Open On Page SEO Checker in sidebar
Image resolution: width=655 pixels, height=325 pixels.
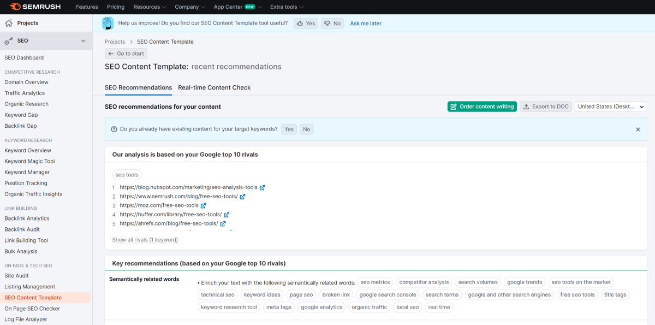point(32,309)
